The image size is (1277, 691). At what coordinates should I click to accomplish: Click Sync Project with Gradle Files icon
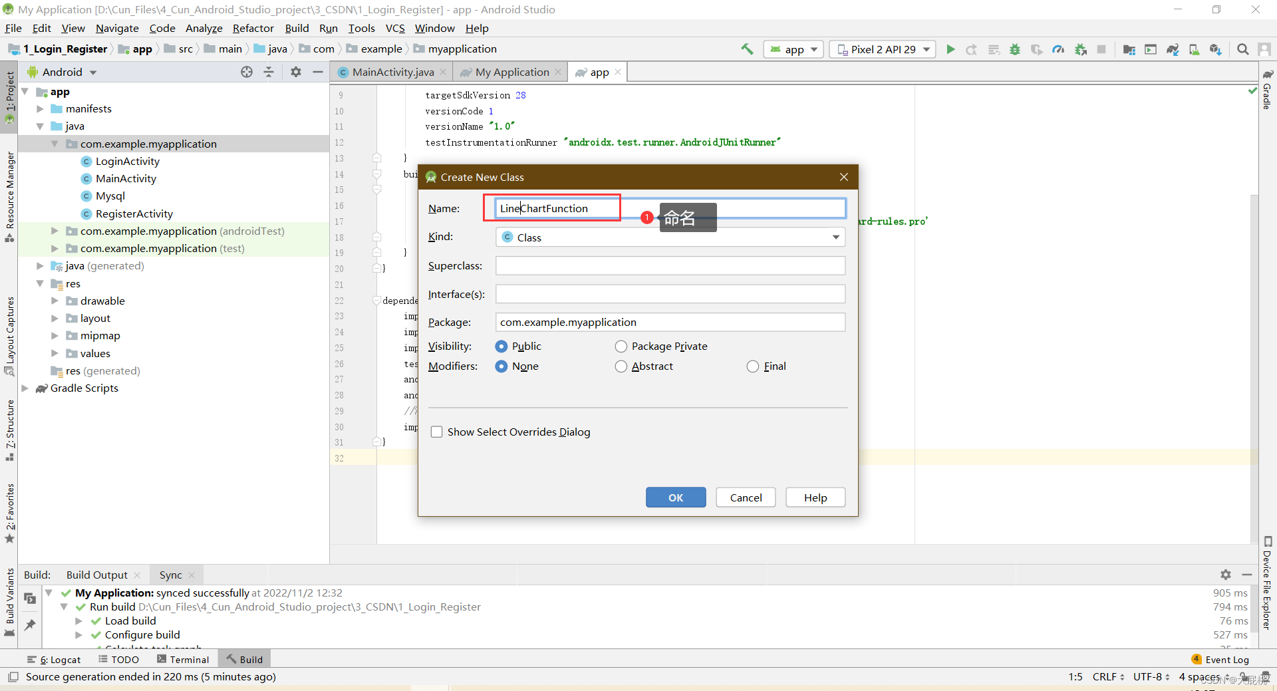[x=1173, y=49]
